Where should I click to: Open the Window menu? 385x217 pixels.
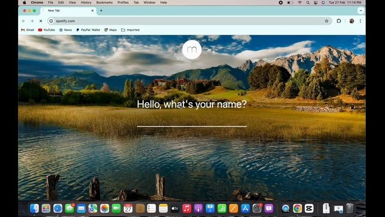click(x=149, y=2)
